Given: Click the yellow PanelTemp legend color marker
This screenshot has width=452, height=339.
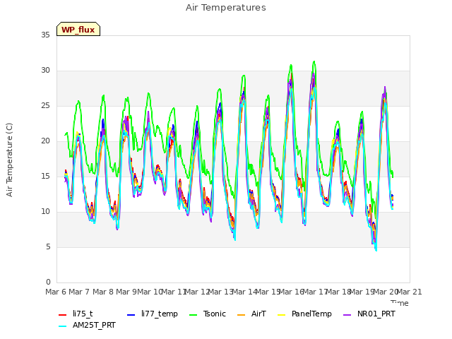Looking at the screenshot, I should tap(281, 314).
